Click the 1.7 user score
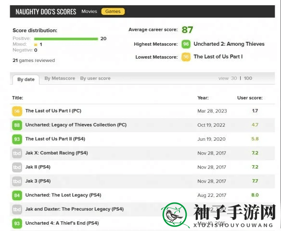 [x=255, y=111]
